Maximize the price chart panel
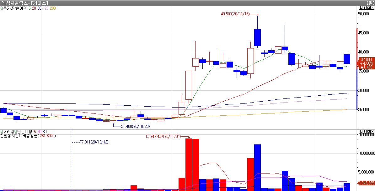 [x=368, y=8]
